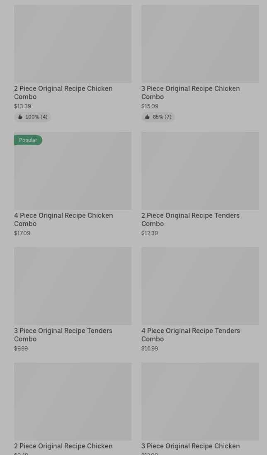This screenshot has height=455, width=267.
Task: Click the 3 Piece Original Recipe Chicken Combo title
Action: coord(190,92)
